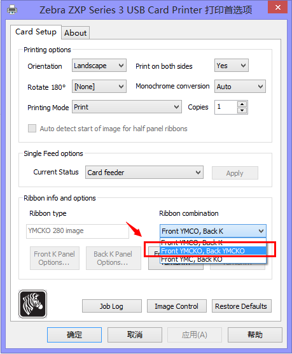292x354 pixels.
Task: Confirm with the 确定 button
Action: [74, 335]
